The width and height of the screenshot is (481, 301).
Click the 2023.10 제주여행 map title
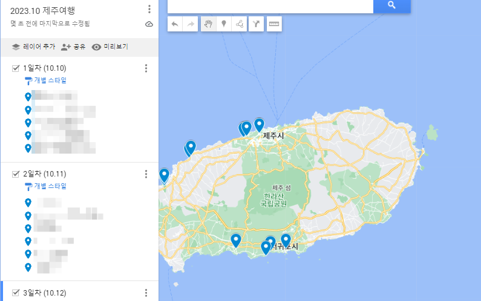42,11
